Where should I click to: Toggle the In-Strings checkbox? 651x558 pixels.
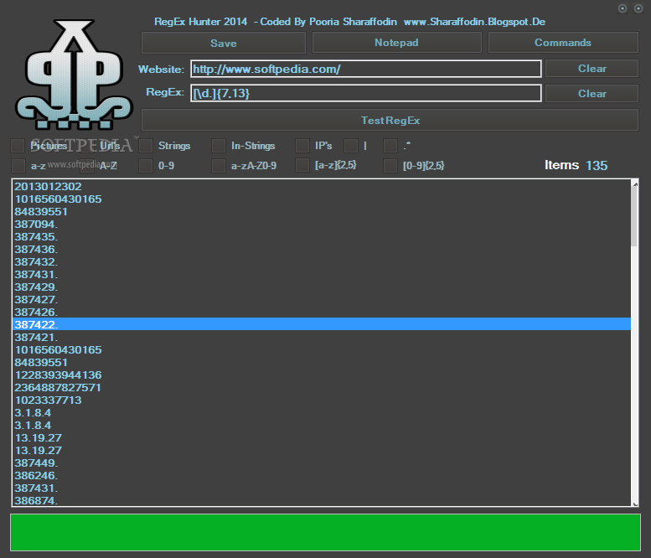click(219, 146)
